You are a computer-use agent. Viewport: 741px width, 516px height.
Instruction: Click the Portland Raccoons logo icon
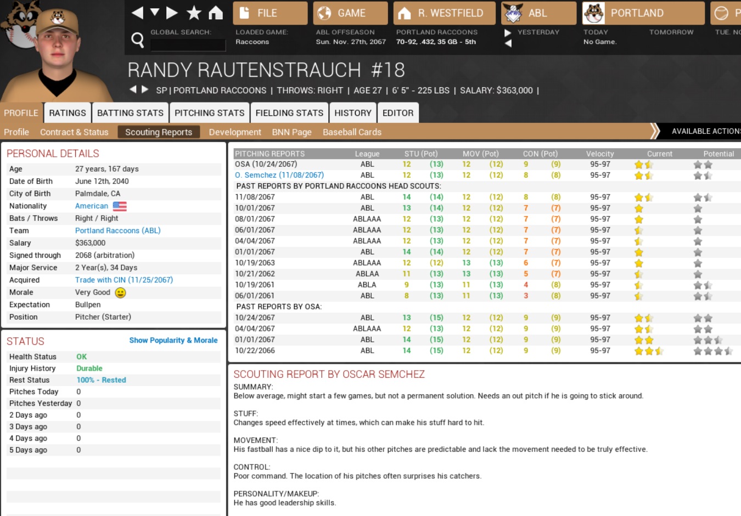pos(594,13)
